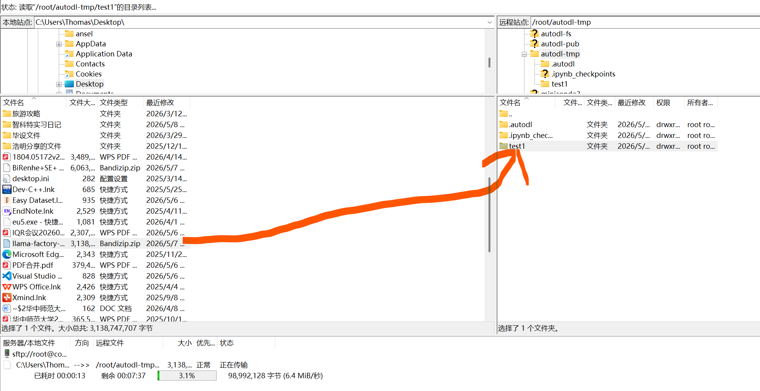The image size is (760, 391).
Task: Select the Xmind.lnk shortcut icon
Action: (7, 297)
